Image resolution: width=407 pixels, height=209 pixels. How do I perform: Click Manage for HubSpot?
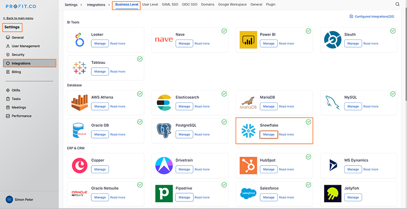pyautogui.click(x=269, y=169)
